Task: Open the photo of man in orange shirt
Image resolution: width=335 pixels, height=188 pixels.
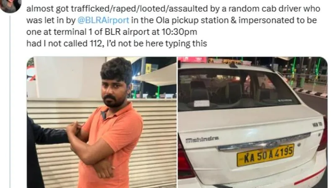Action: pos(101,122)
